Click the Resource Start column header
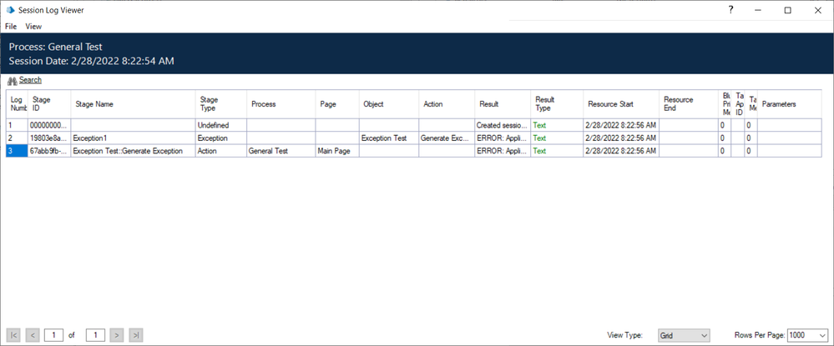Viewport: 834px width, 346px height. point(621,104)
